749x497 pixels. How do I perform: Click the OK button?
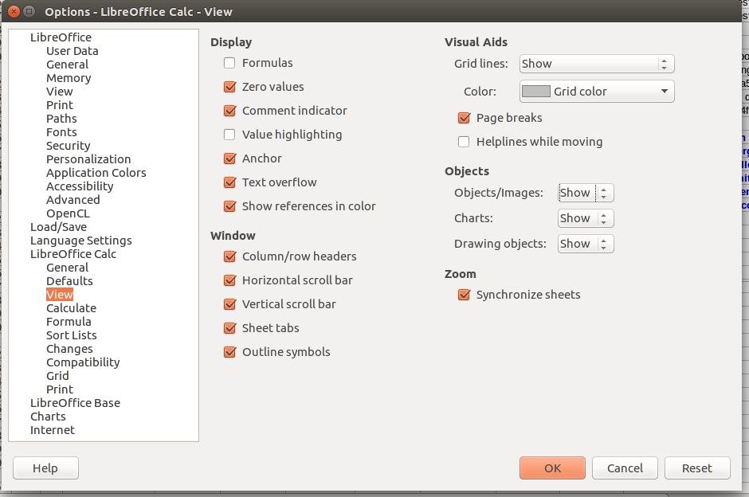coord(552,468)
